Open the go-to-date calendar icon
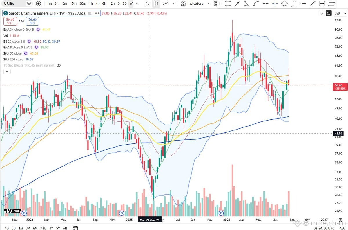 pyautogui.click(x=75, y=228)
